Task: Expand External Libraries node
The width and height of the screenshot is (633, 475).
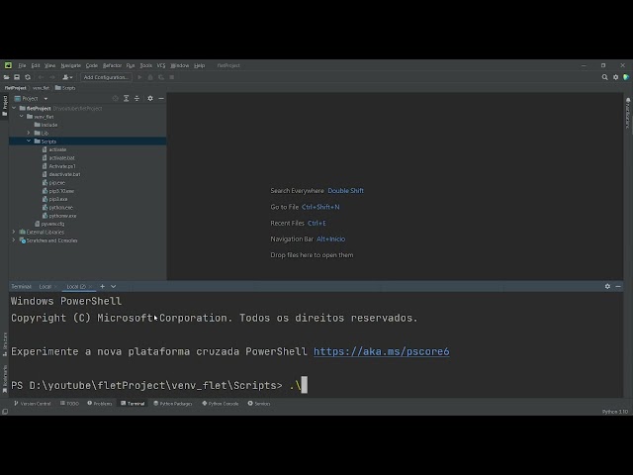Action: (14, 232)
